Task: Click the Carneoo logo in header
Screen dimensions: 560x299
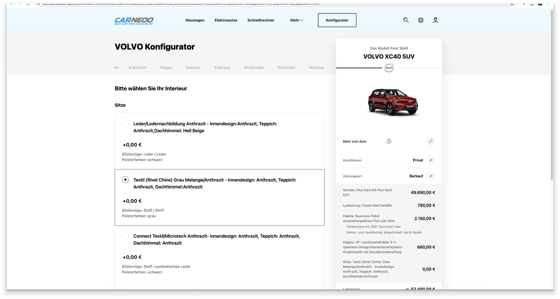Action: click(x=134, y=20)
